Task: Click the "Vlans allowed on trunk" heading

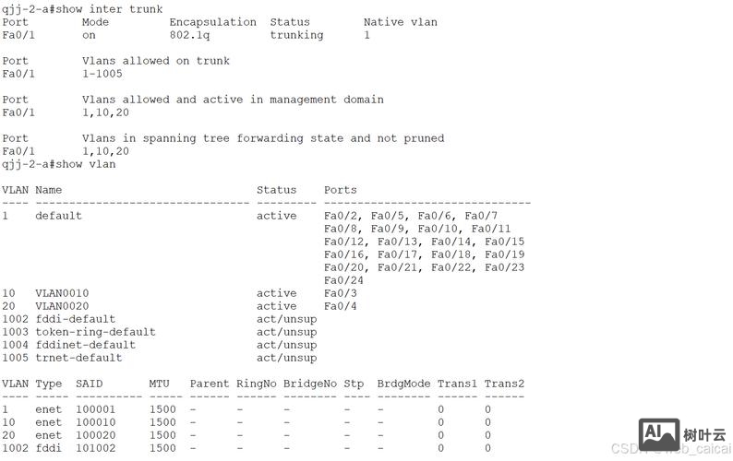Action: click(155, 61)
